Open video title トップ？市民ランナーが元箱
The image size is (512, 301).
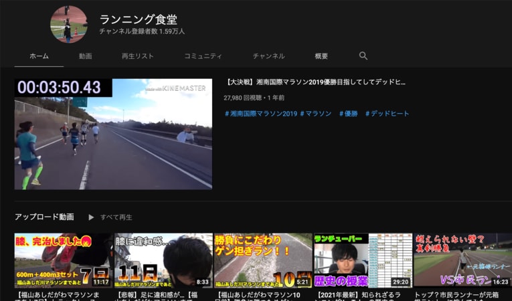(x=457, y=296)
